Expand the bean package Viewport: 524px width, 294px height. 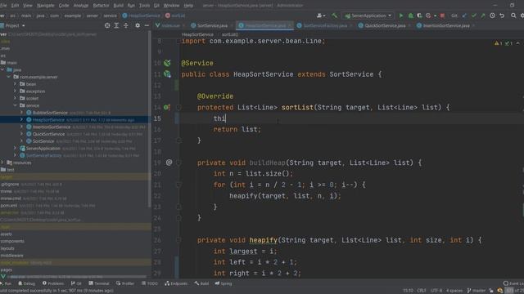[x=15, y=84]
